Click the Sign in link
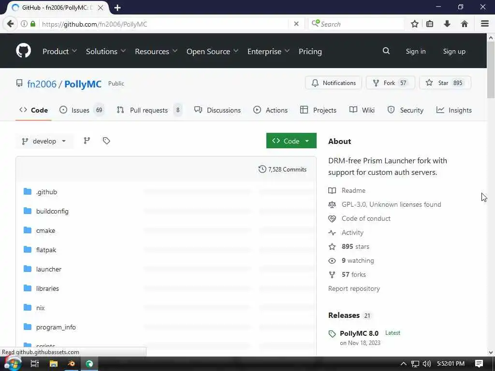Screen dimensions: 495x371 coord(415,51)
